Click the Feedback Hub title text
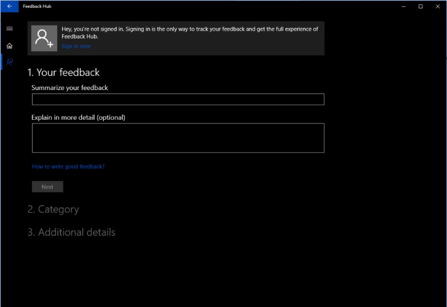Screen dimensions: 447x307 [x=37, y=6]
